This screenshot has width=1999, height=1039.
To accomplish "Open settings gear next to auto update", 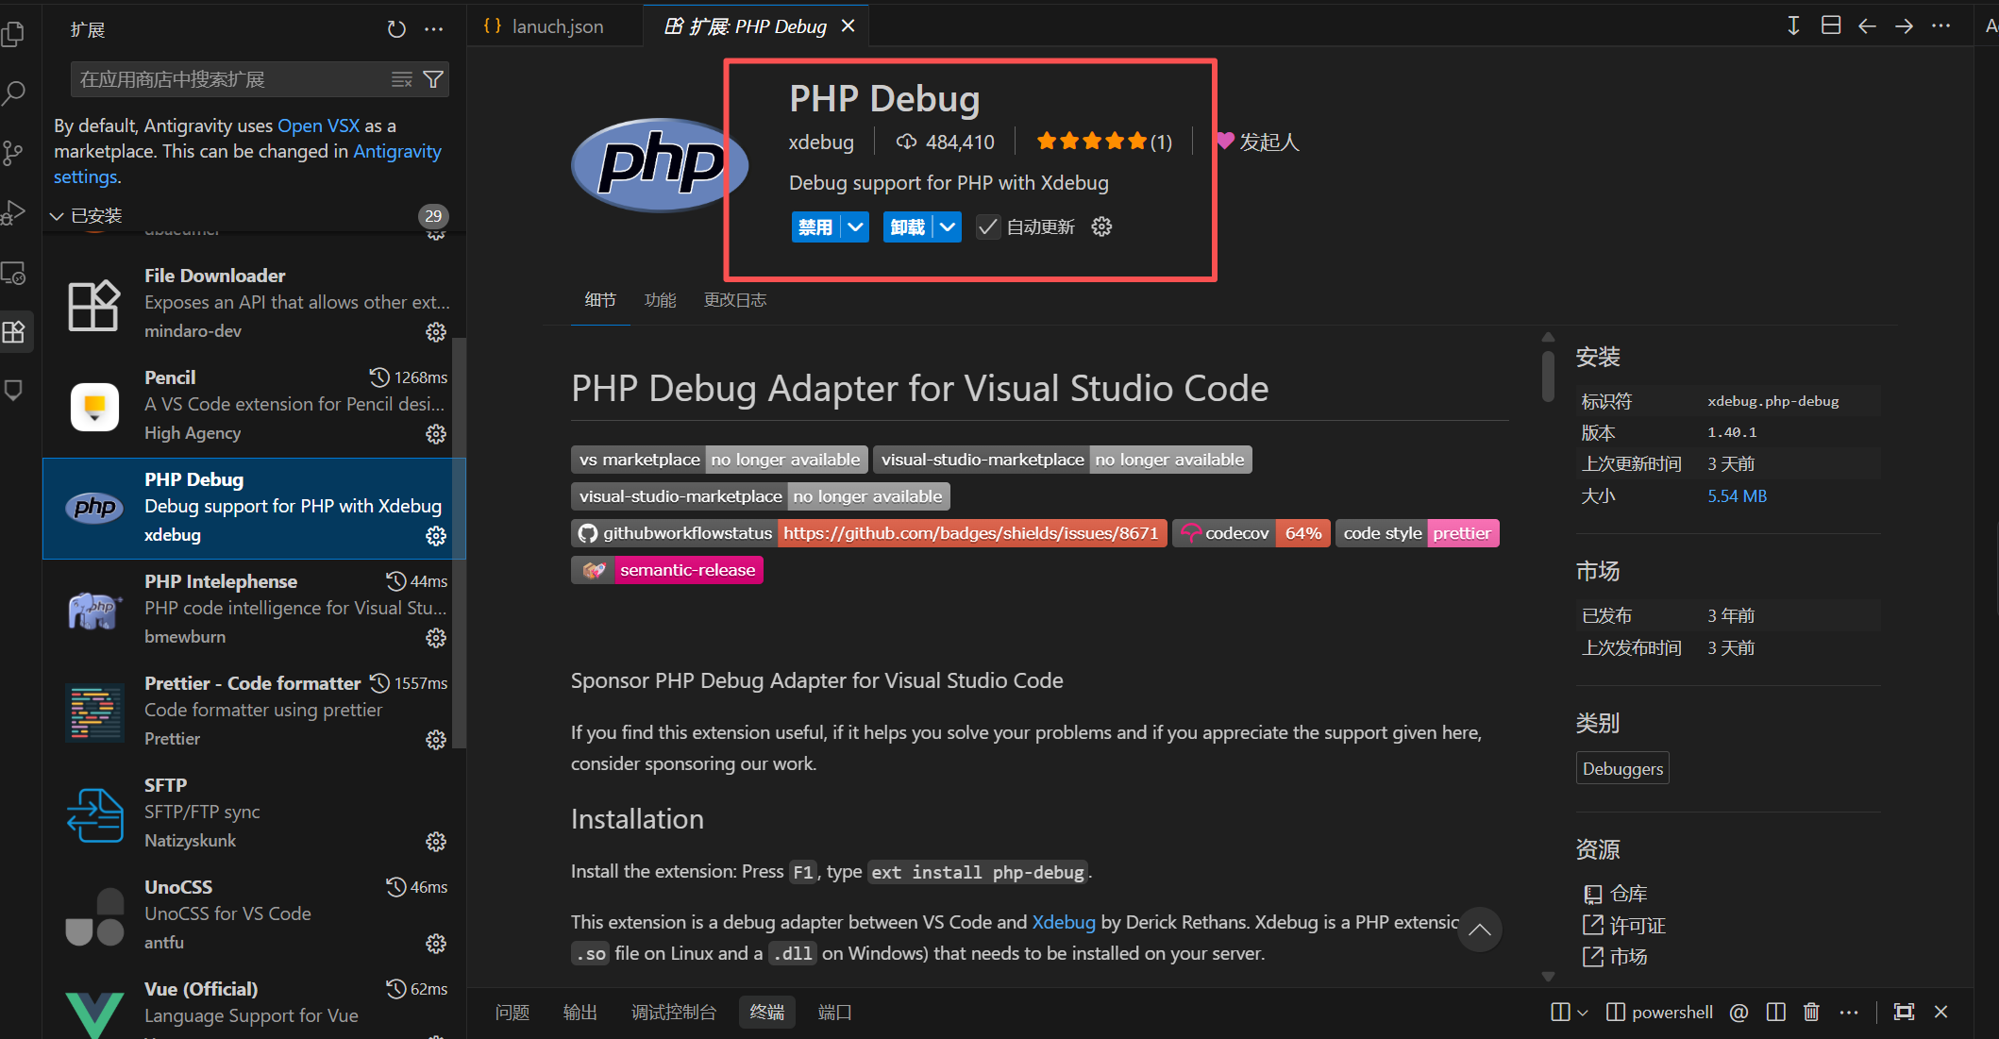I will [x=1101, y=226].
